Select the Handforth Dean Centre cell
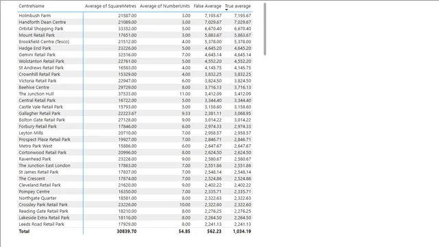The width and height of the screenshot is (439, 247). click(x=43, y=22)
